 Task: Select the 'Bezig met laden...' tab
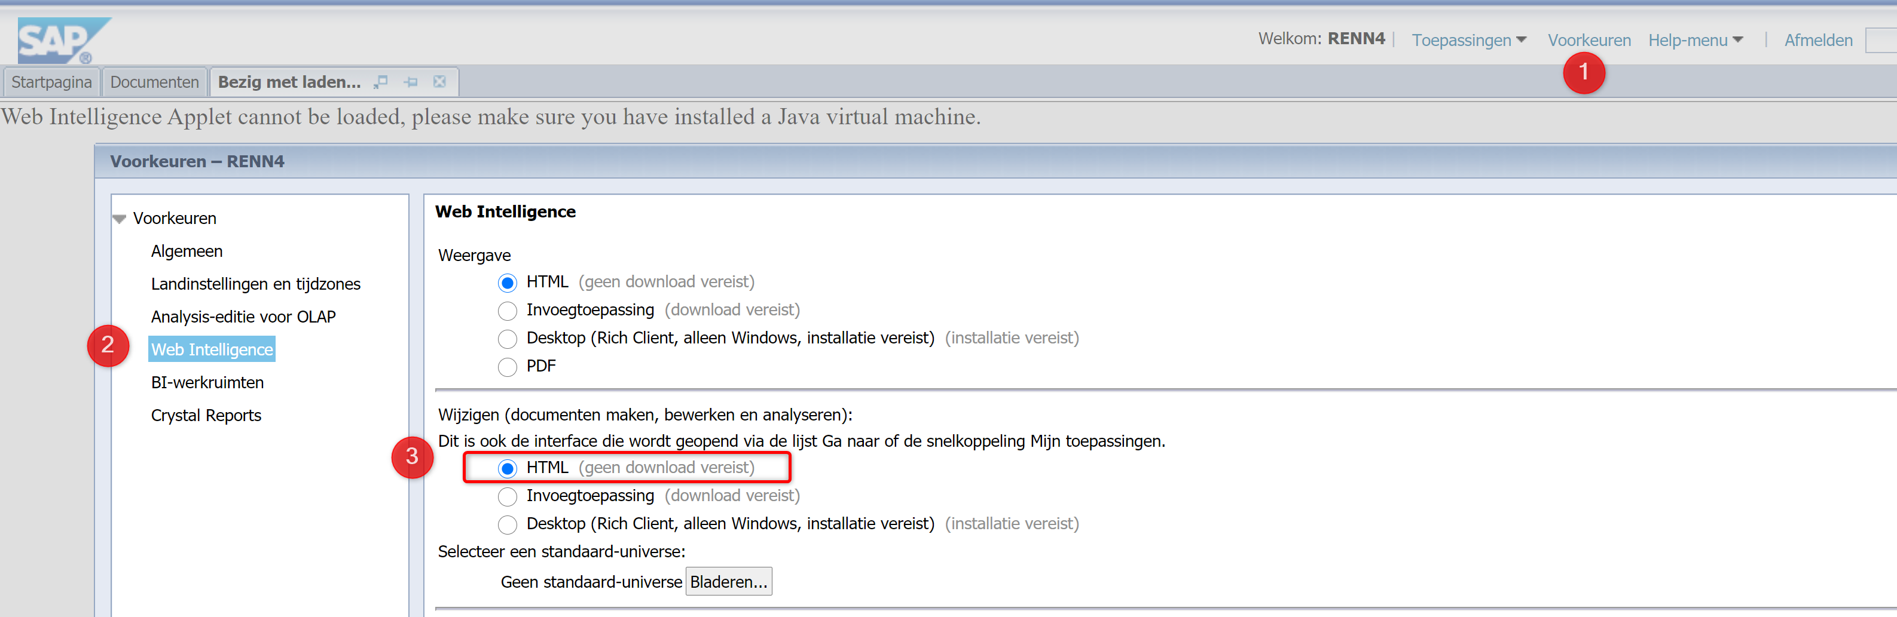289,82
